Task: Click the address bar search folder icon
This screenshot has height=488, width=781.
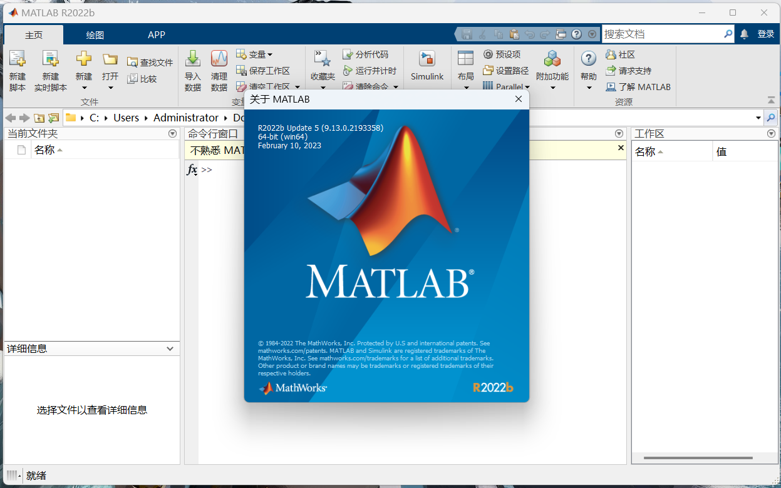Action: (771, 118)
